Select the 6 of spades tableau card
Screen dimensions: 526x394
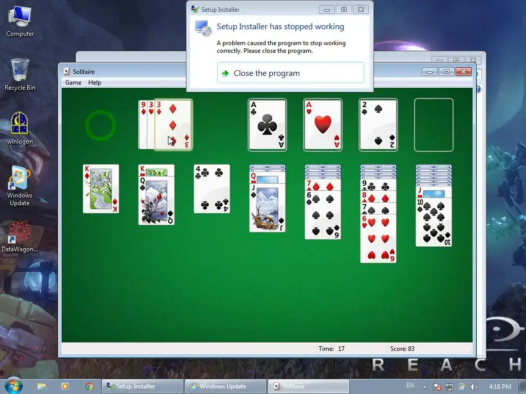[x=323, y=215]
